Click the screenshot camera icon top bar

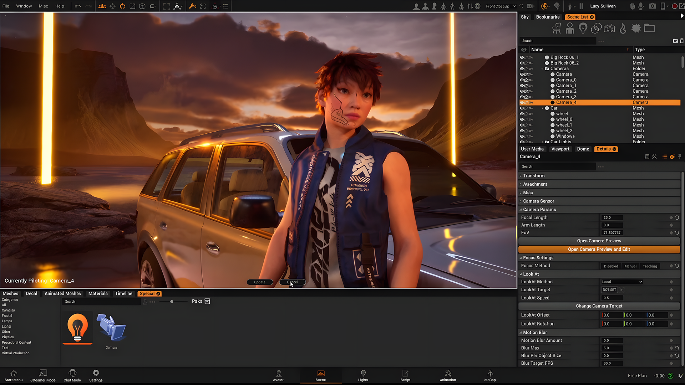tap(653, 6)
